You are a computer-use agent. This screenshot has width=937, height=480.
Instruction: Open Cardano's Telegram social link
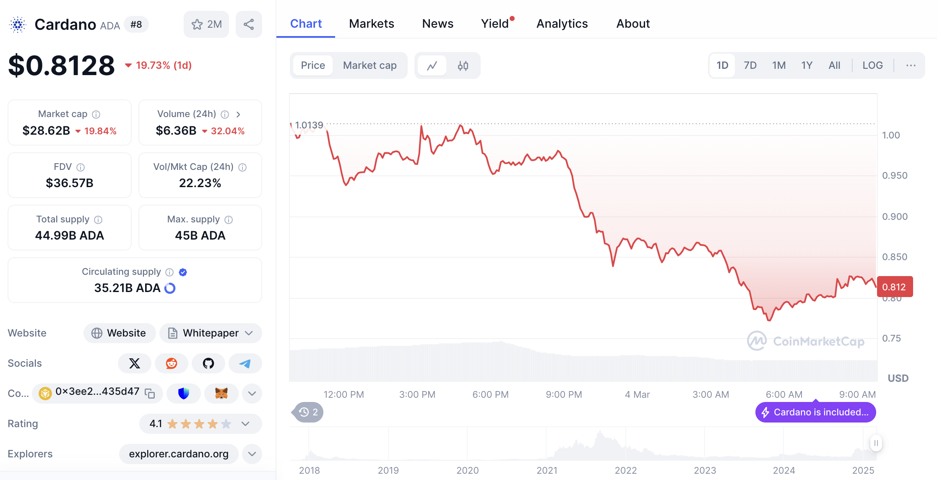point(245,363)
